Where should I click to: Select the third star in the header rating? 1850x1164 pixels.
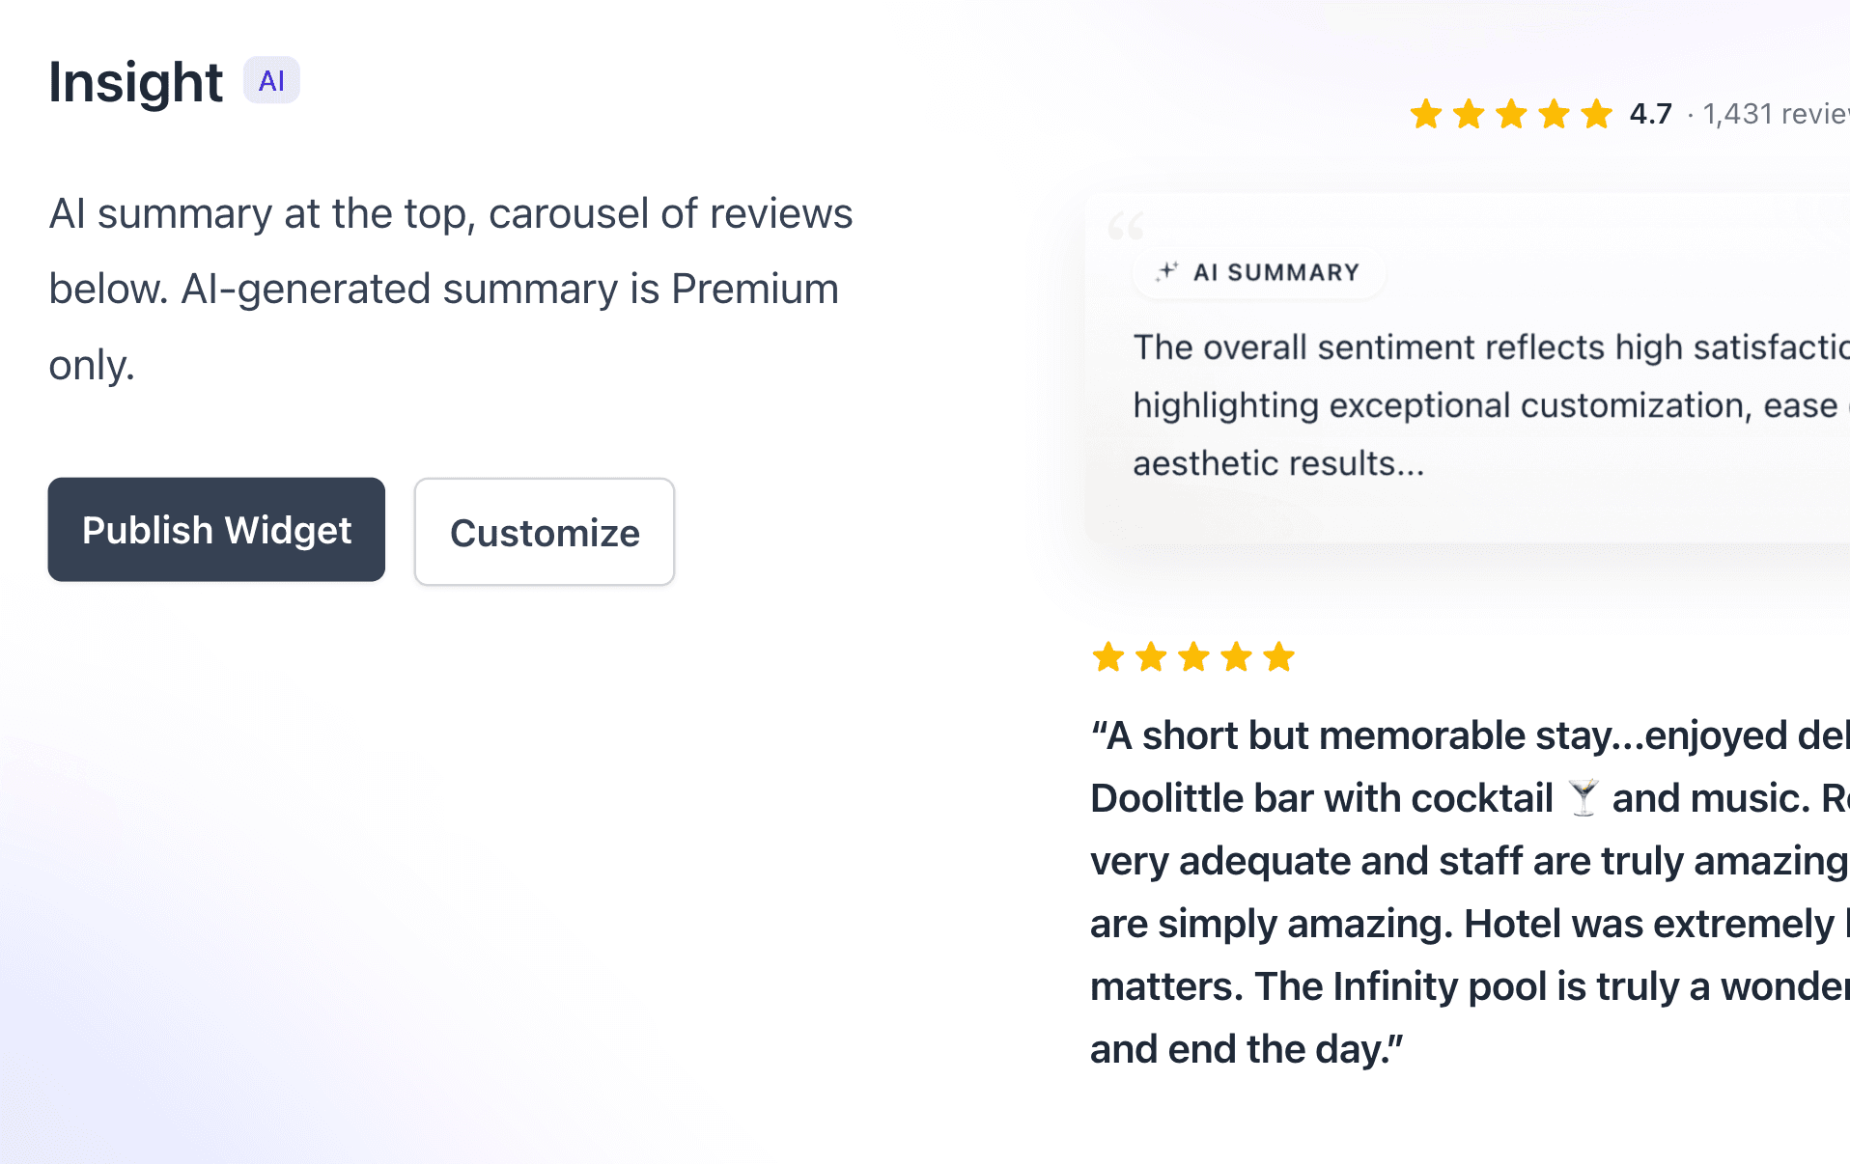click(1511, 114)
